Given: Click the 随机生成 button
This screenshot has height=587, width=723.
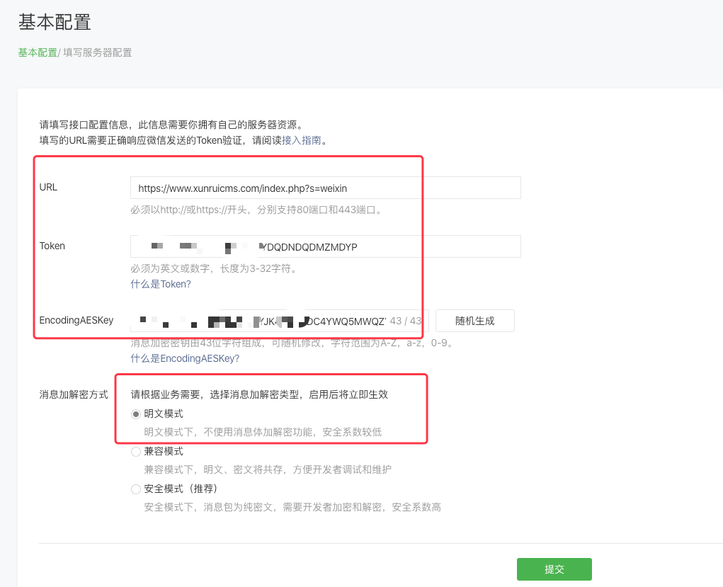Looking at the screenshot, I should pyautogui.click(x=475, y=321).
